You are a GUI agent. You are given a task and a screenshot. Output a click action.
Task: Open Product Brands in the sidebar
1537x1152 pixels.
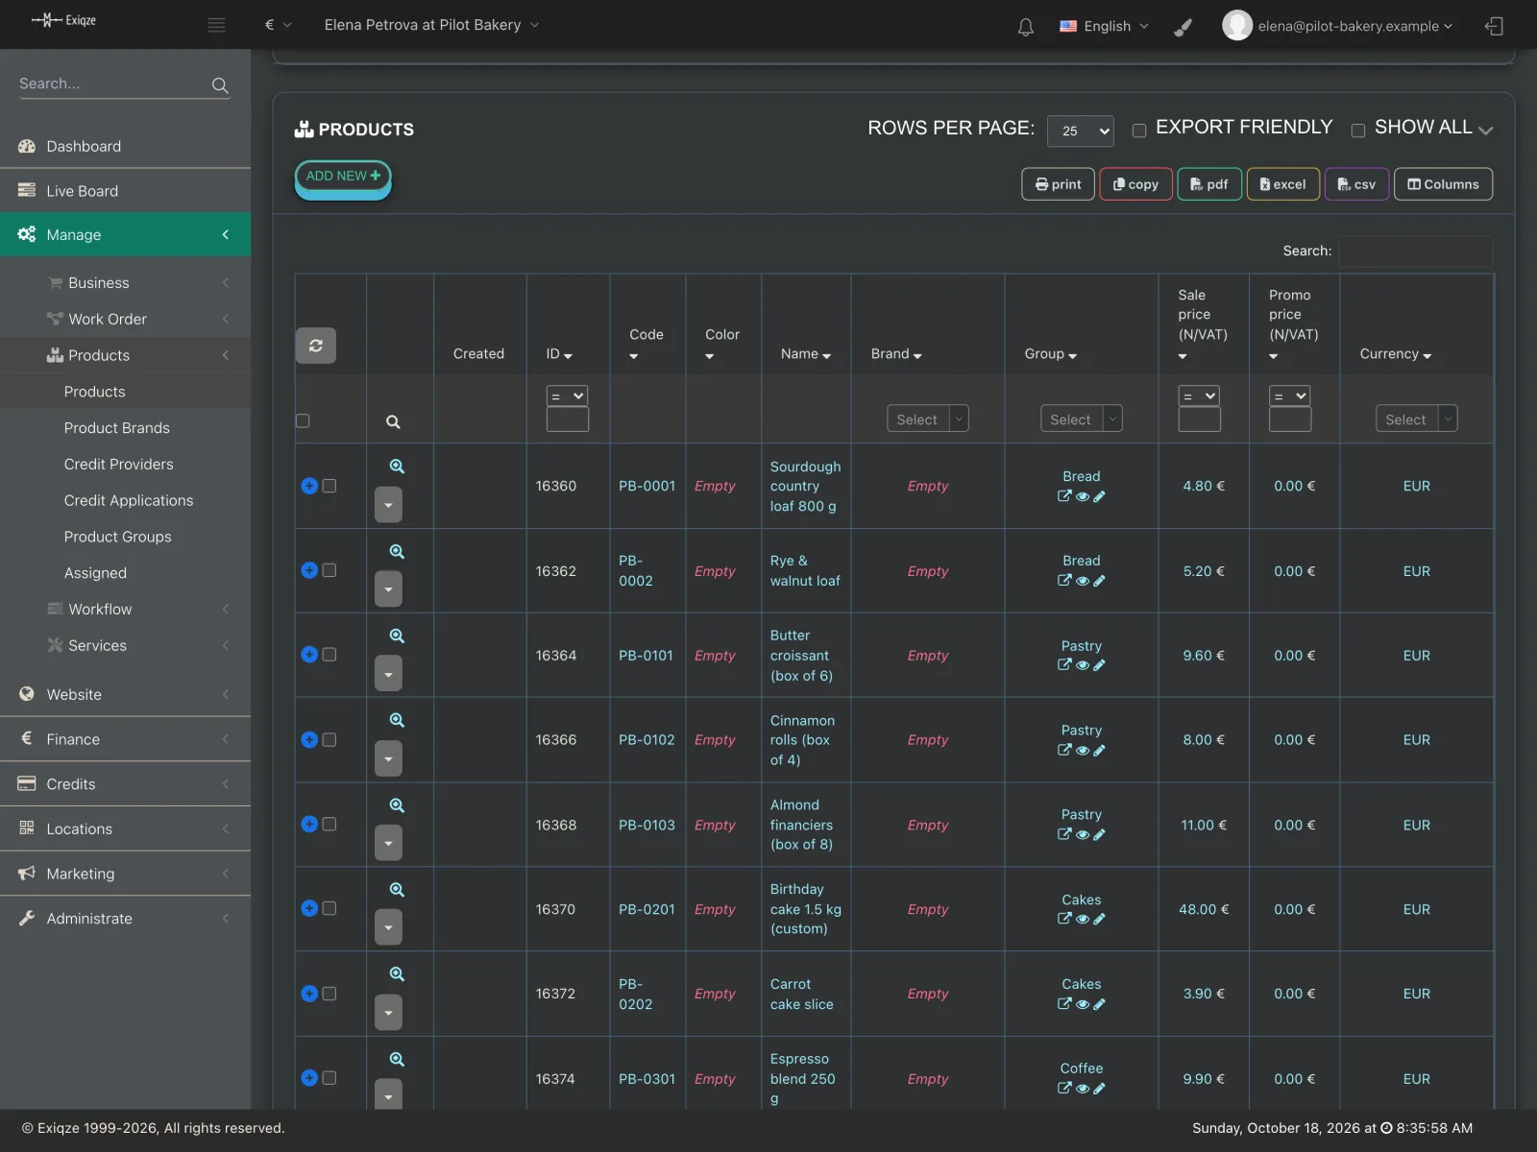117,428
